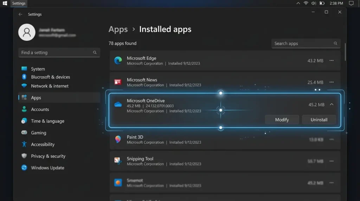360x201 pixels.
Task: Click the battery tray icon
Action: (x=322, y=3)
